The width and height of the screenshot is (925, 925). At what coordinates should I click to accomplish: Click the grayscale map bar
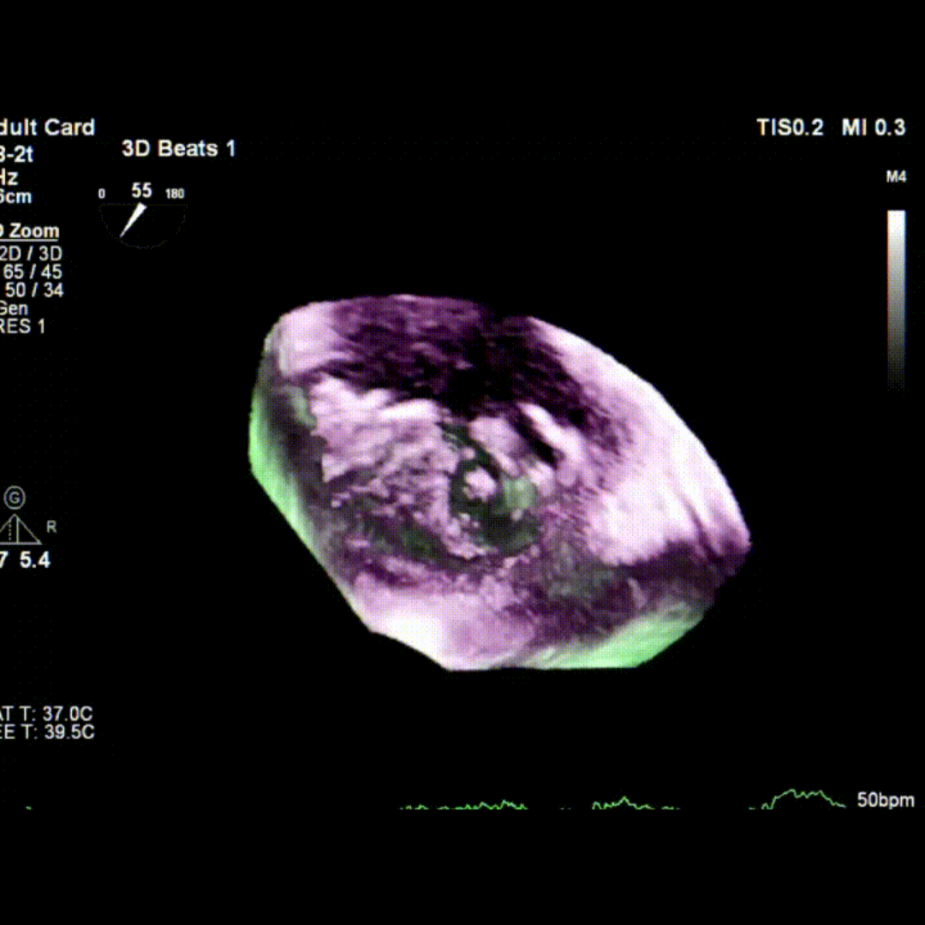pos(896,300)
